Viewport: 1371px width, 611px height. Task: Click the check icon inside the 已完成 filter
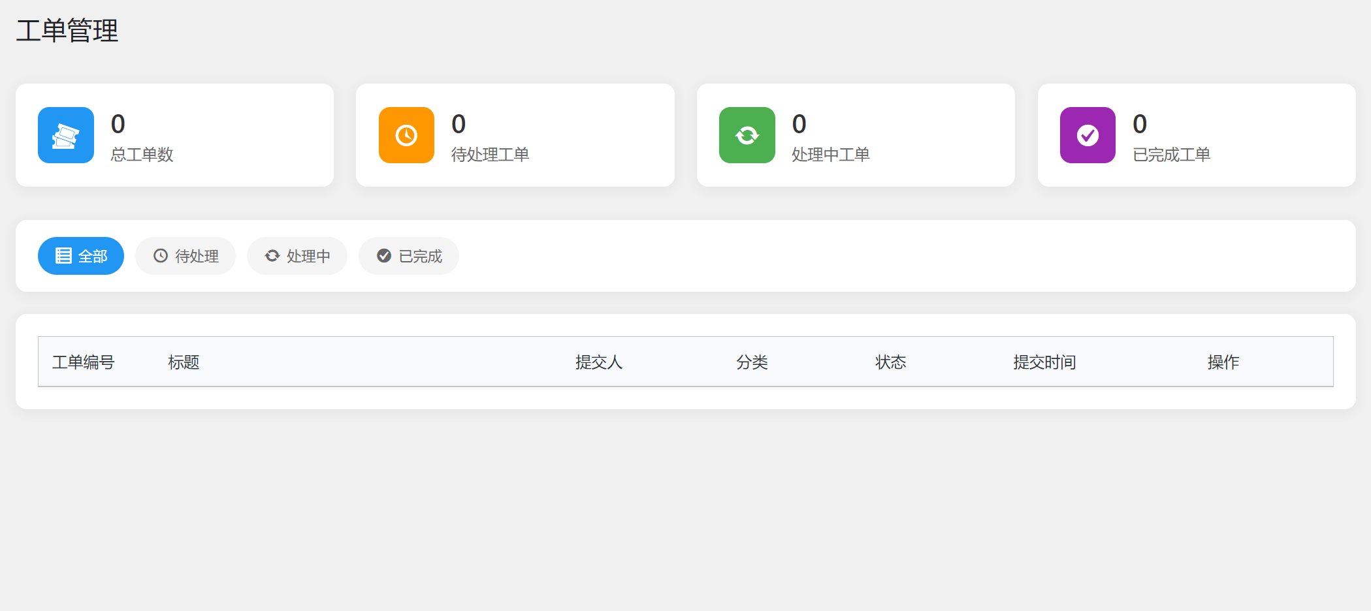tap(383, 256)
